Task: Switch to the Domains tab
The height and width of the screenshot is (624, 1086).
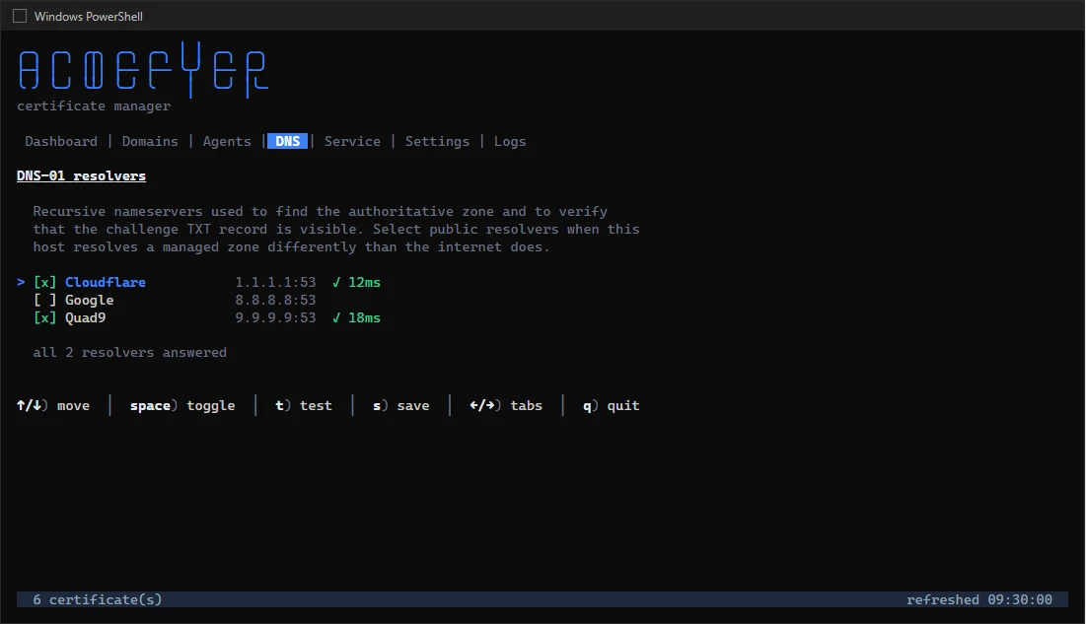Action: [150, 141]
